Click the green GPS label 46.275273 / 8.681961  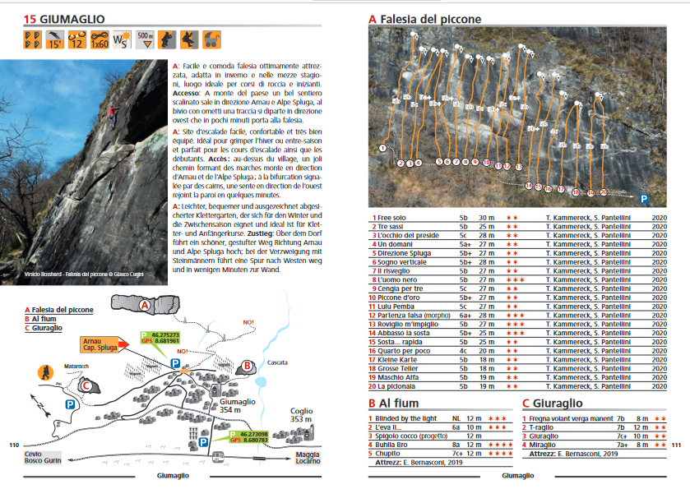(x=160, y=338)
